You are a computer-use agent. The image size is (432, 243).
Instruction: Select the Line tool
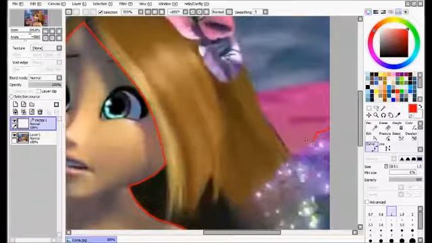tap(385, 147)
